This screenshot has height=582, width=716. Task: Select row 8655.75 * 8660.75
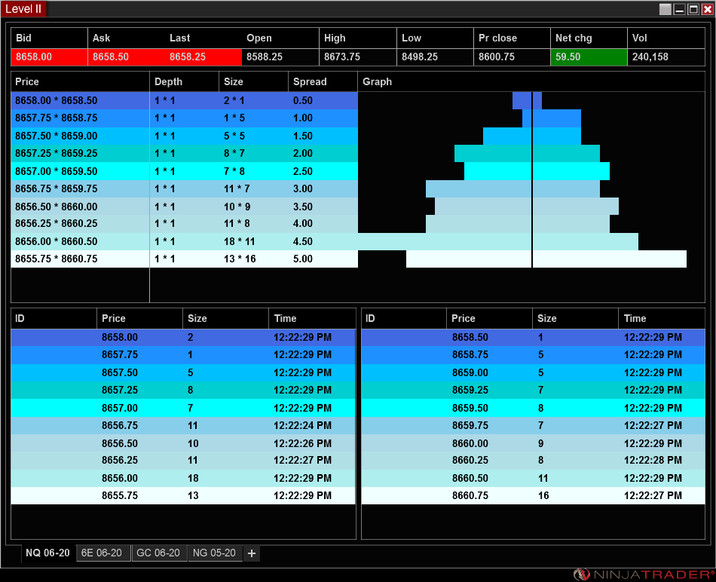[x=185, y=259]
